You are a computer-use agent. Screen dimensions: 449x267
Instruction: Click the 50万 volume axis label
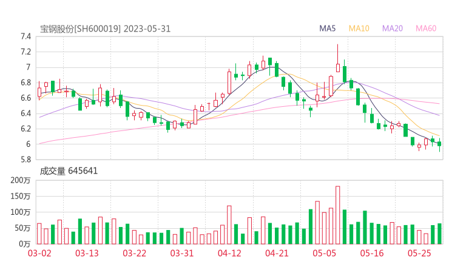(22, 228)
